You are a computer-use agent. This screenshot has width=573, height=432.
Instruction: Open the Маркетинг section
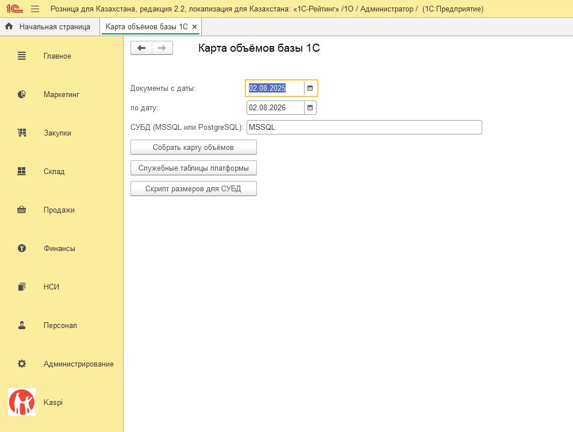tap(61, 95)
